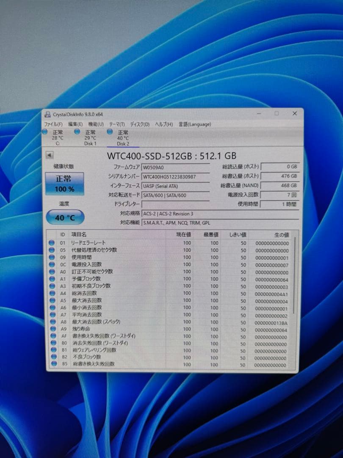Open the 編集(E) menu
This screenshot has height=458, width=343.
pos(75,124)
